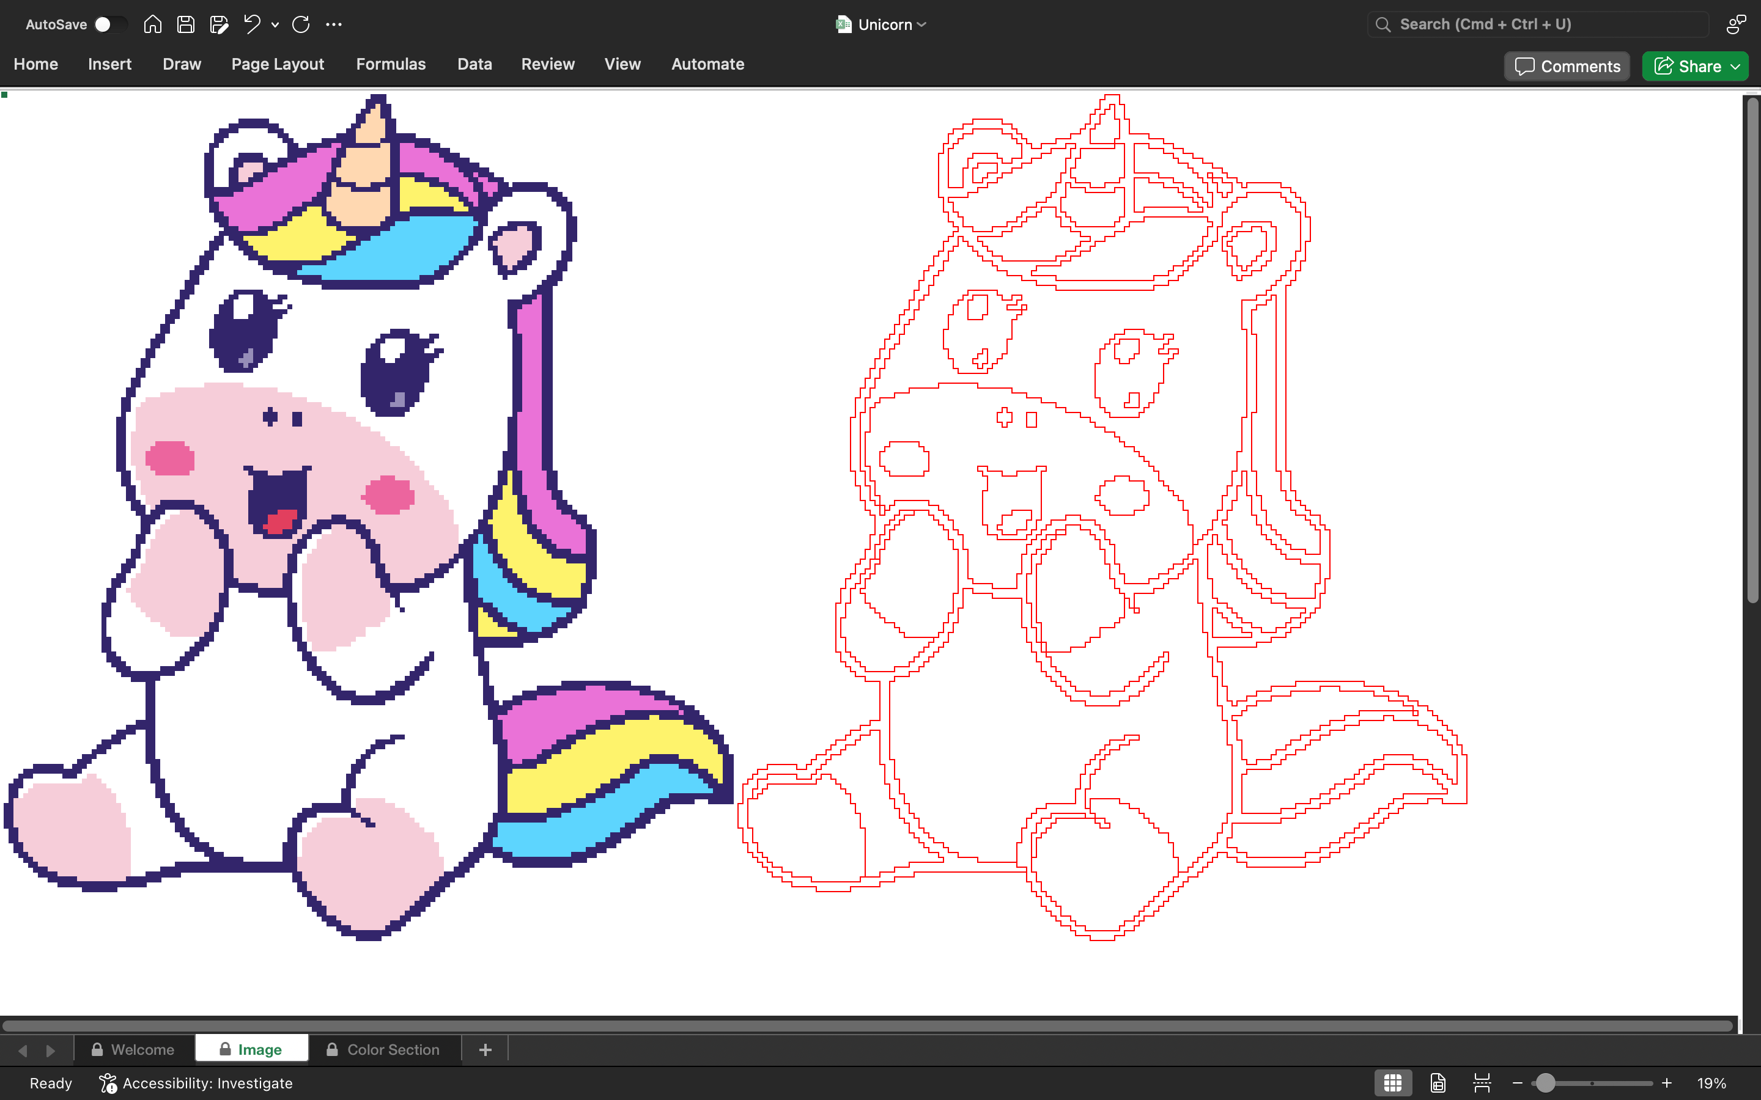This screenshot has width=1761, height=1100.
Task: Expand the Share dropdown chevron
Action: click(1735, 66)
